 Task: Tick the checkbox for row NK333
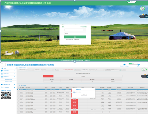(x=18, y=98)
